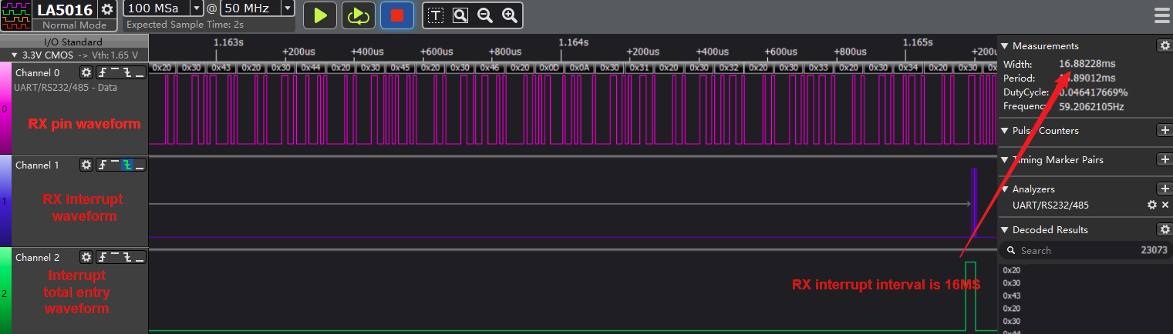Viewport: 1173px width, 334px height.
Task: Zoom in on the waveform
Action: (509, 15)
